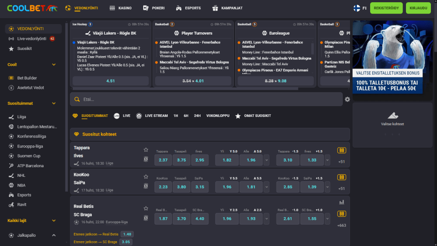
Task: Click the Finland flag language selector
Action: [x=357, y=8]
